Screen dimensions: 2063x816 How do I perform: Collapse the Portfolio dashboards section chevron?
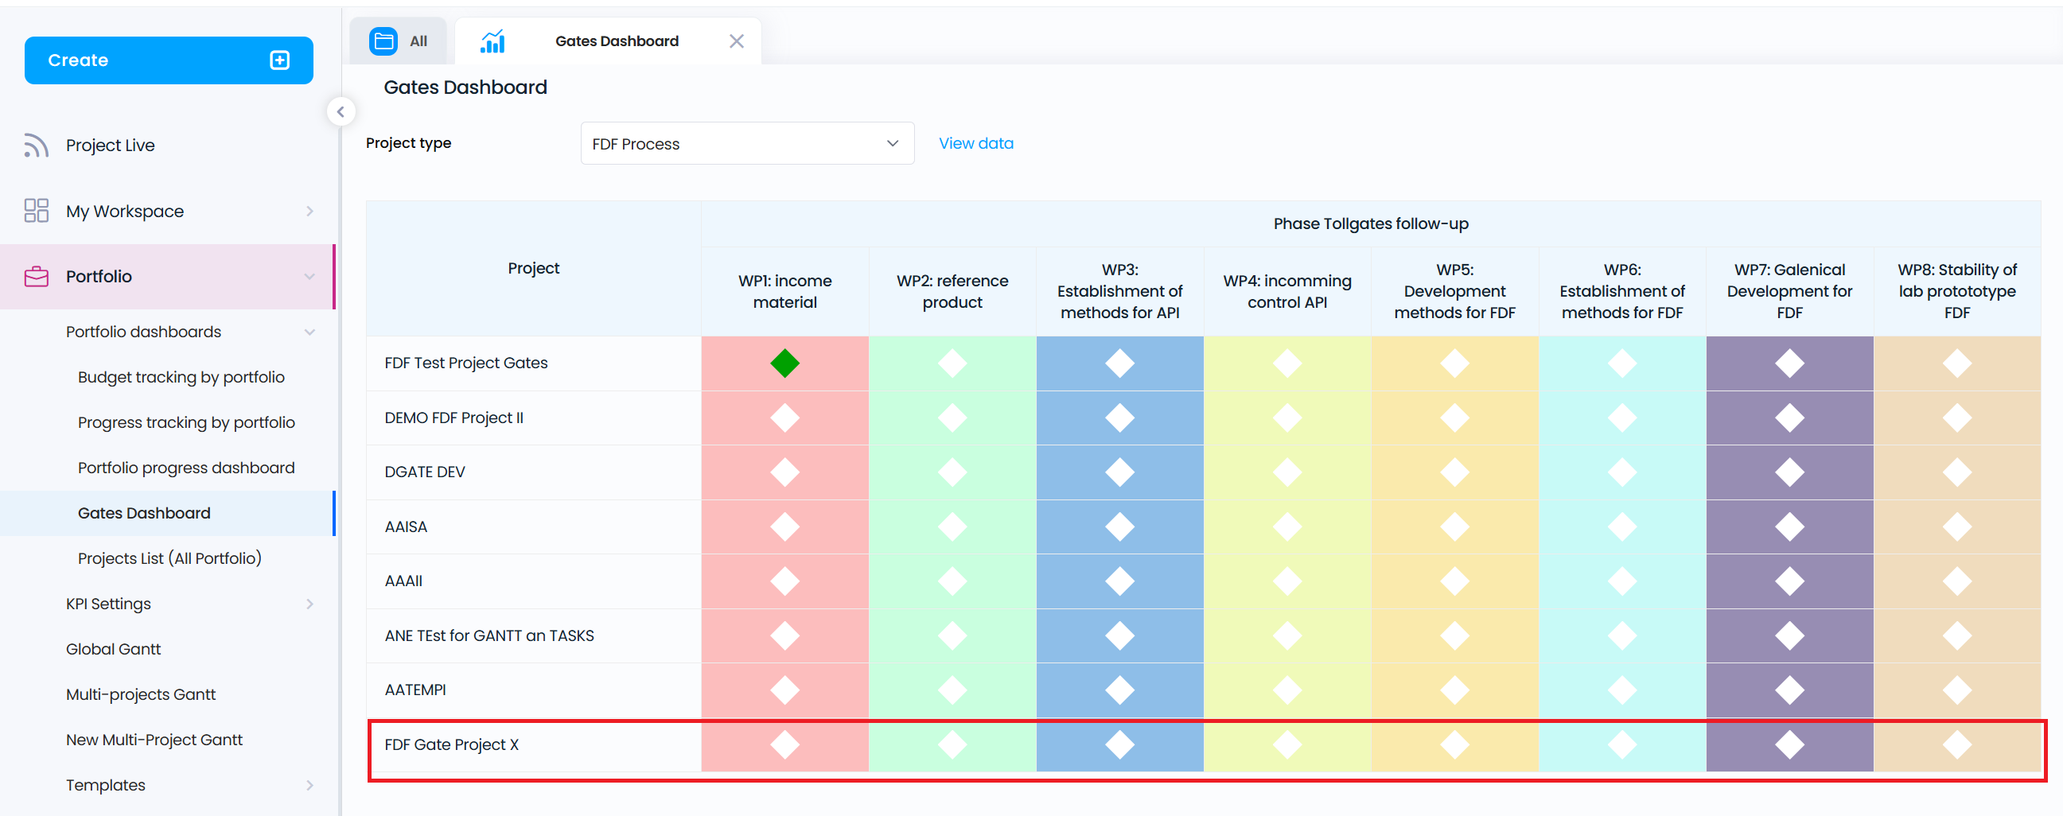pos(309,332)
